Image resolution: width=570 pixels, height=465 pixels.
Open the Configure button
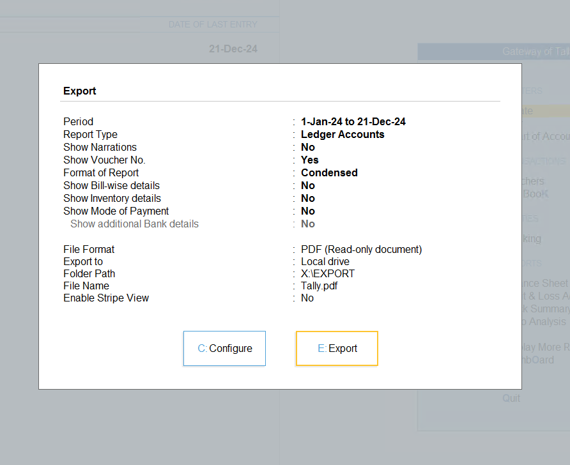point(224,349)
